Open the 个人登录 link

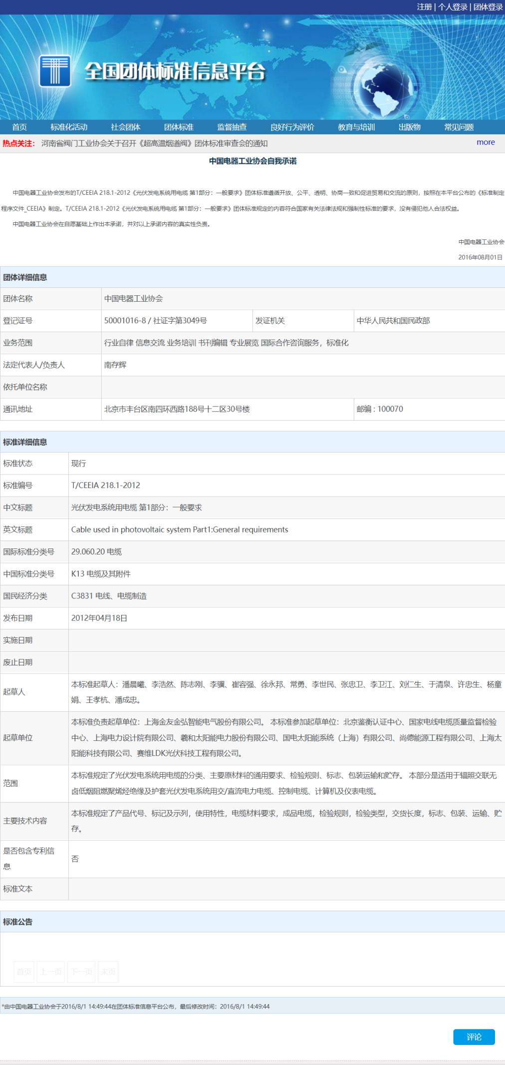click(x=453, y=7)
